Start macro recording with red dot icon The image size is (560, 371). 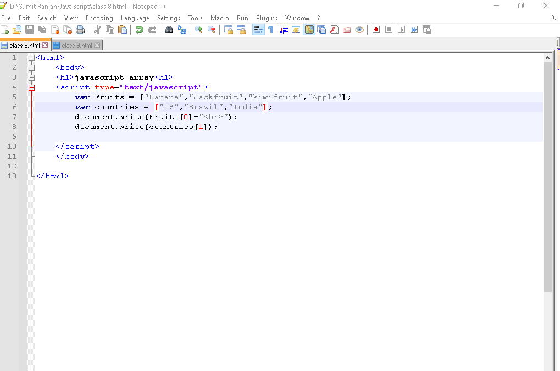[376, 30]
